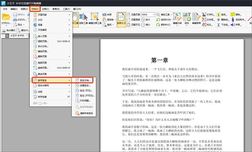Click the 打印(P) printer icon
Screen dimensions: 252x152
[x=15, y=20]
